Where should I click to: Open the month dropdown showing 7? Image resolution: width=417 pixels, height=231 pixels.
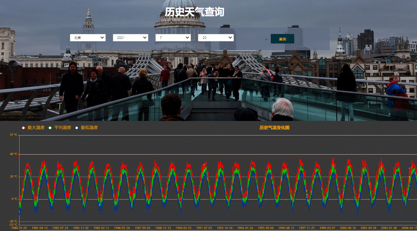click(x=173, y=37)
